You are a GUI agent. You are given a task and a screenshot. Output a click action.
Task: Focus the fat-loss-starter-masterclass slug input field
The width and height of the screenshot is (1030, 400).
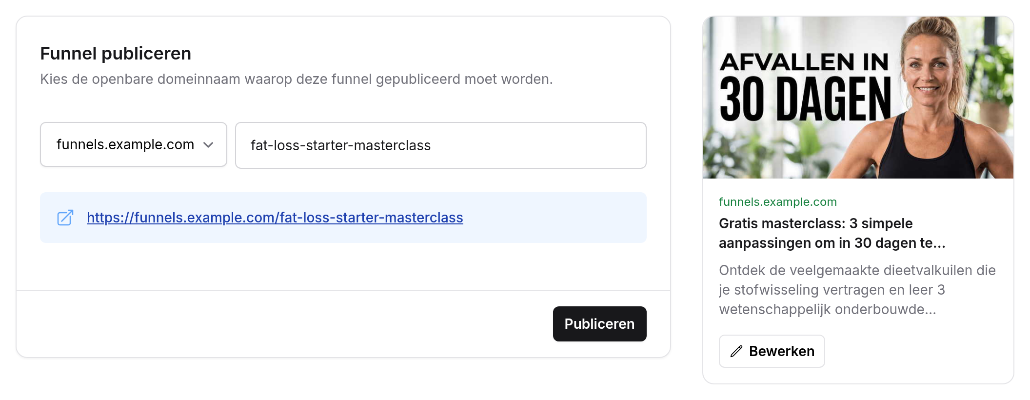click(441, 145)
